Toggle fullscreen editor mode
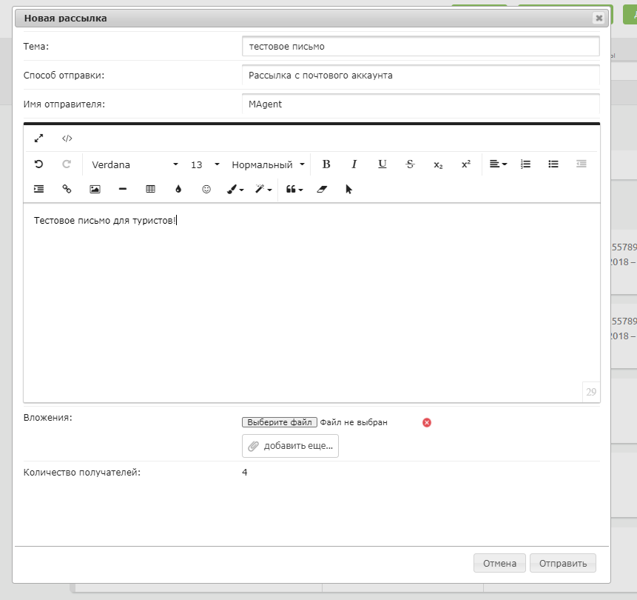 coord(38,139)
